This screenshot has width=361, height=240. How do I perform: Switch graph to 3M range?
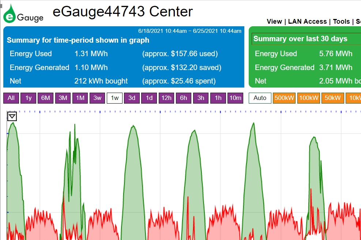pos(63,98)
